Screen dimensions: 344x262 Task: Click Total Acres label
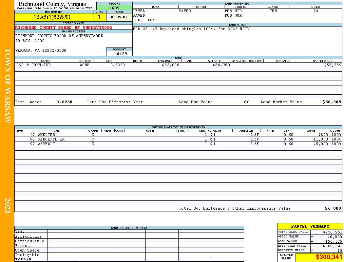pos(28,102)
